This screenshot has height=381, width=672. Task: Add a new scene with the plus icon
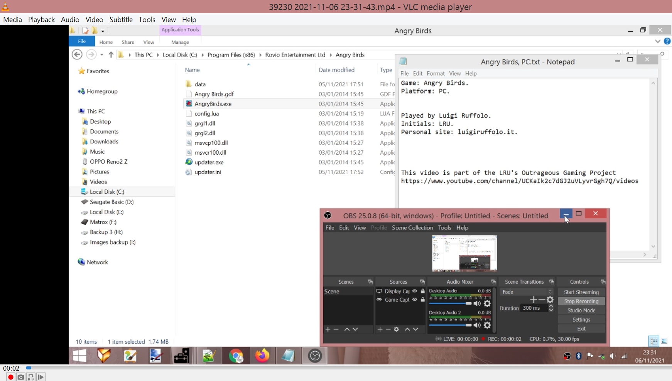click(328, 329)
